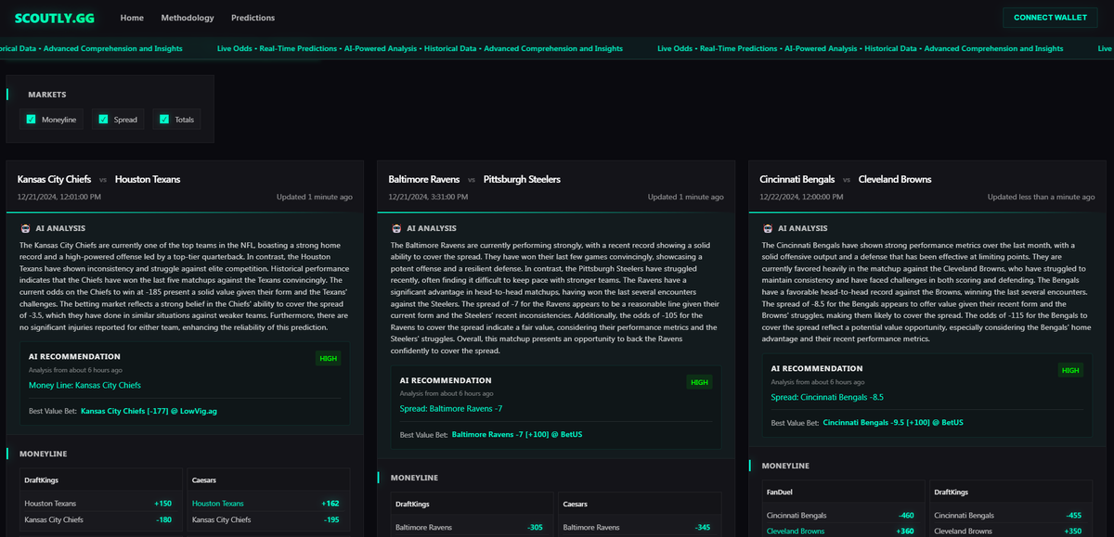Select Cincinnati Bengals team name heading

tap(797, 179)
